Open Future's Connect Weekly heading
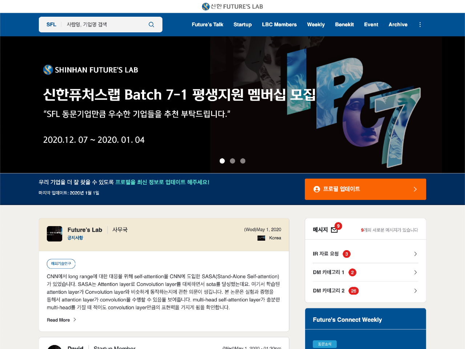Image resolution: width=465 pixels, height=349 pixels. coord(347,320)
